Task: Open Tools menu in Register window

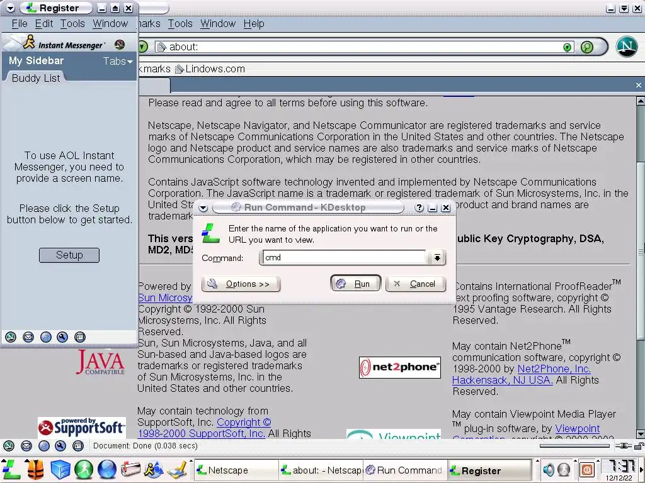Action: coord(72,24)
